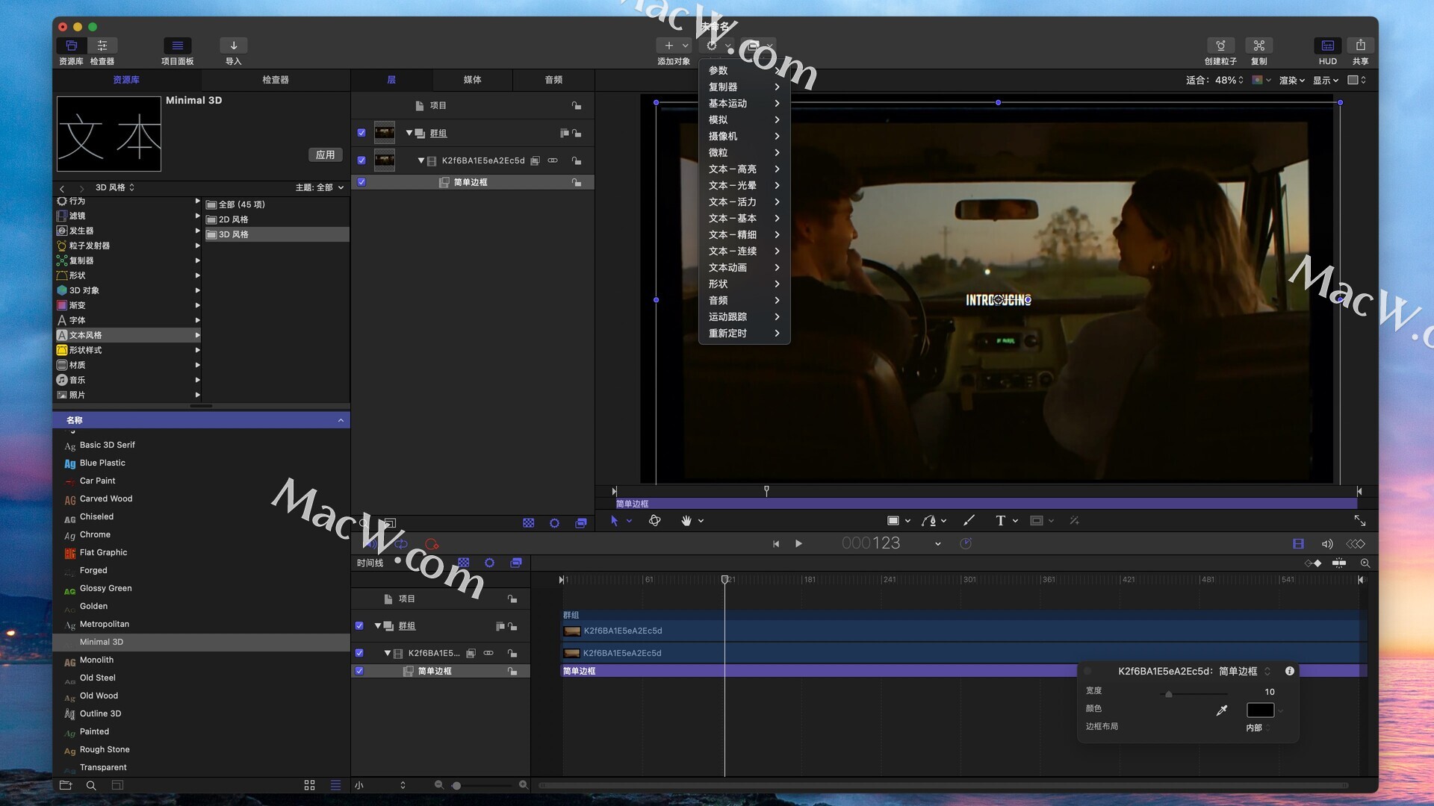1434x806 pixels.
Task: Click the black color swatch in HUD
Action: coord(1260,710)
